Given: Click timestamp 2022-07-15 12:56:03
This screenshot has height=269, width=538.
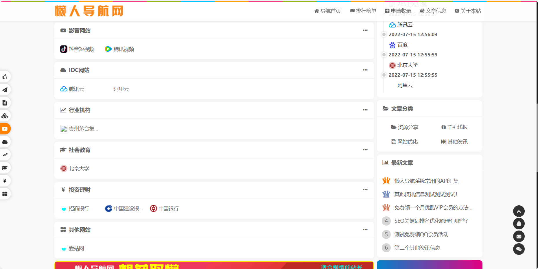Looking at the screenshot, I should (x=413, y=35).
